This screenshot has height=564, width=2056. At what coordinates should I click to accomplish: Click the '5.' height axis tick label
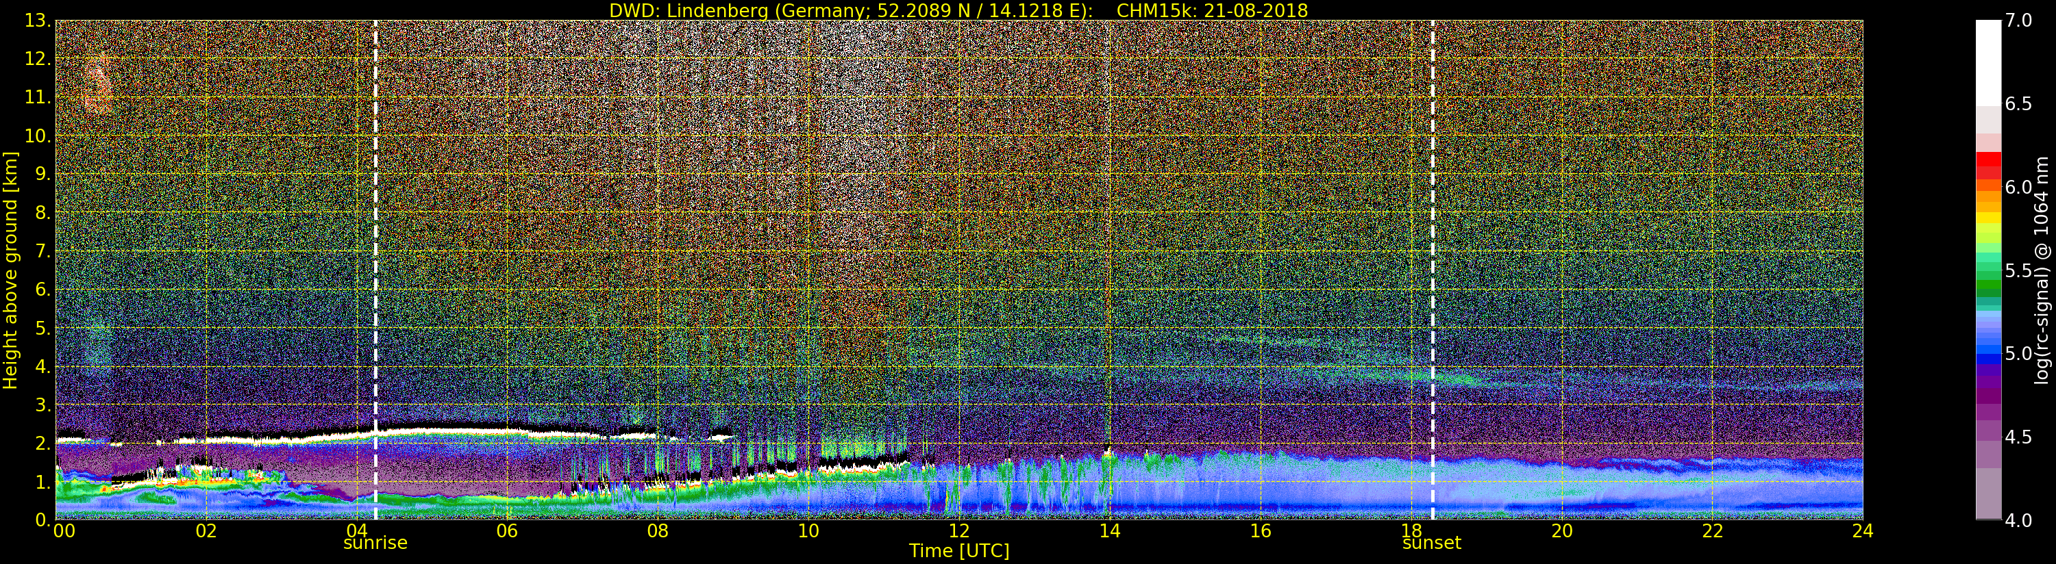coord(43,328)
